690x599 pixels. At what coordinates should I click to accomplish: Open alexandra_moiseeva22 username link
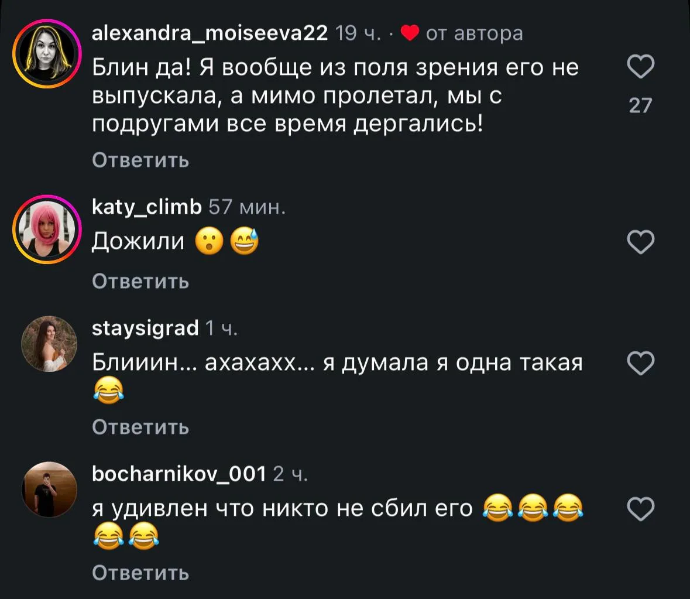[210, 33]
